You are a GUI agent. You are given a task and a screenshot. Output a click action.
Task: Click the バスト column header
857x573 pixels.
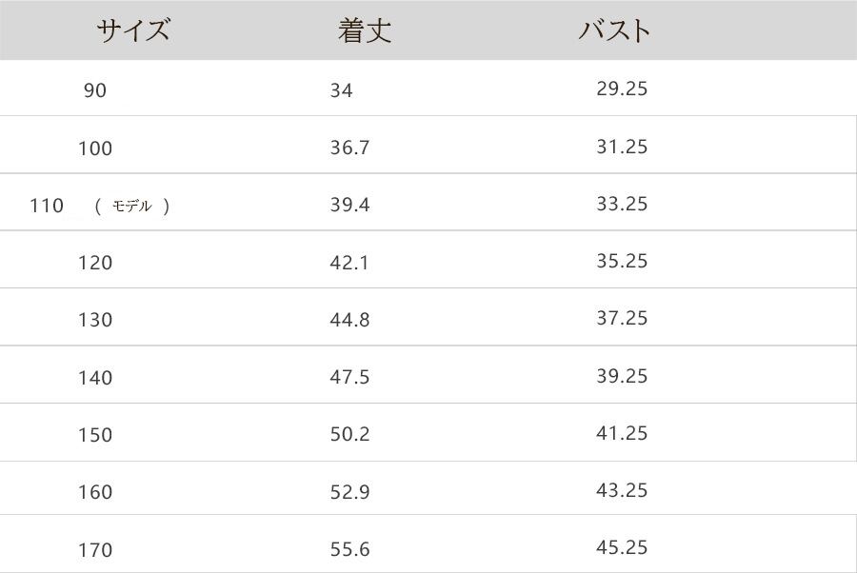(614, 30)
